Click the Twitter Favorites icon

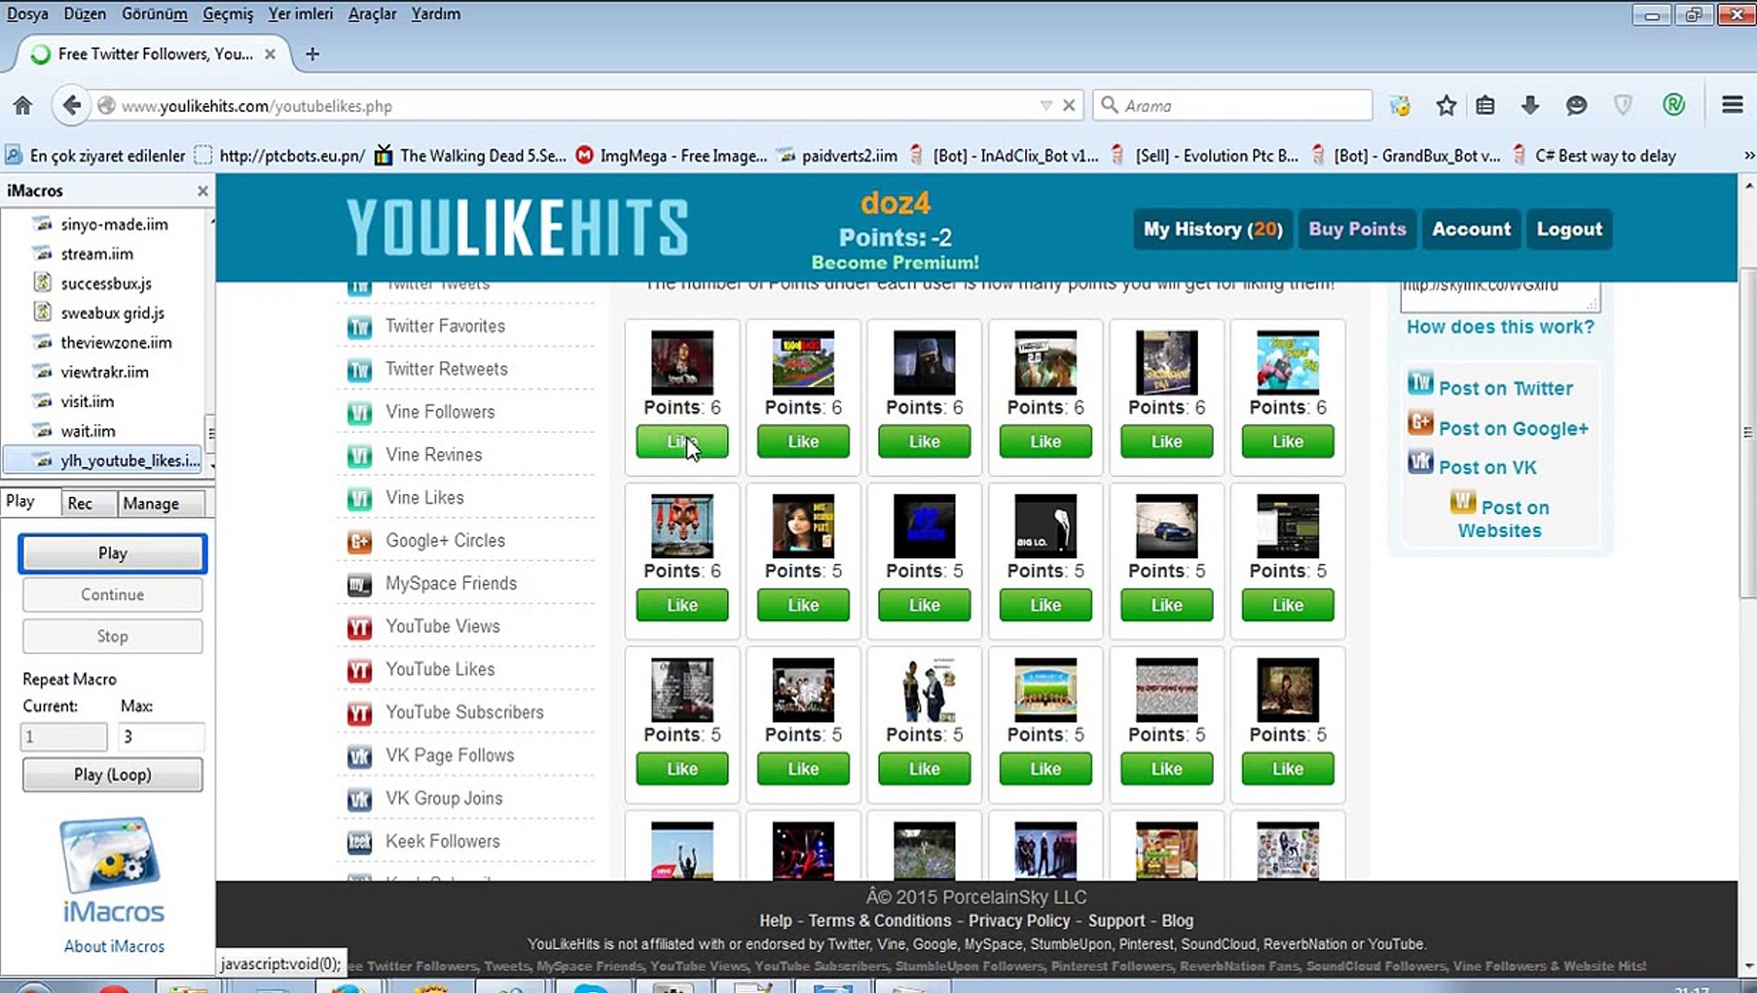(x=359, y=326)
